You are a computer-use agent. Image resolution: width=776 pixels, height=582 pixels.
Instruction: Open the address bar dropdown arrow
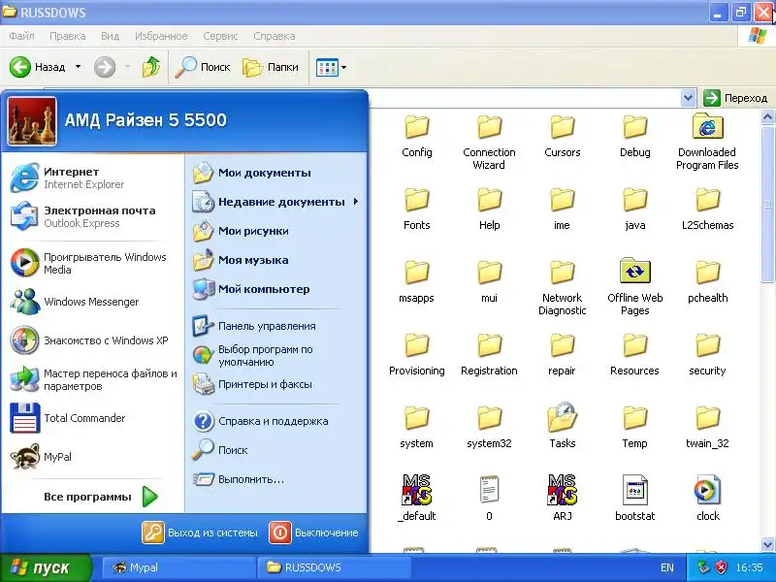click(688, 98)
